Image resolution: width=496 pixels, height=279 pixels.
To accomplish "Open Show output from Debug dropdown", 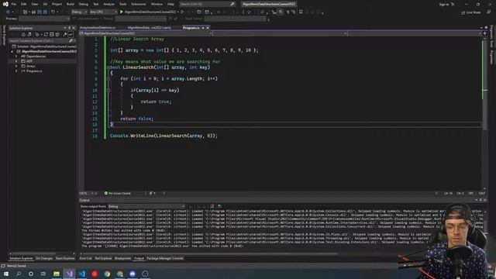I will pos(146,206).
